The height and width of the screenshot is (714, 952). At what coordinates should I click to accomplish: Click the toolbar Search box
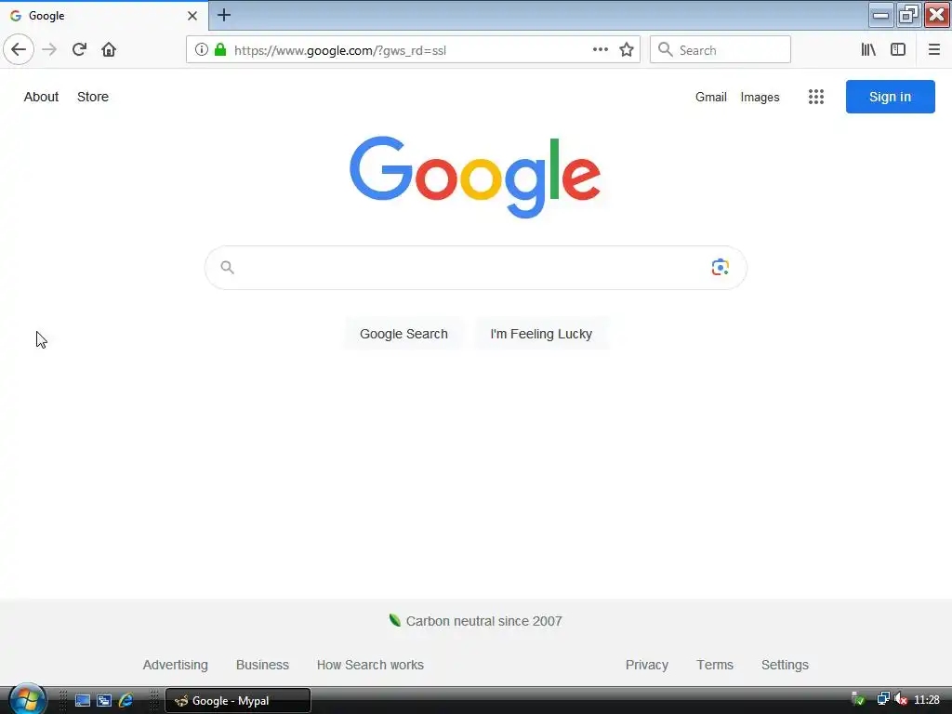pos(721,50)
